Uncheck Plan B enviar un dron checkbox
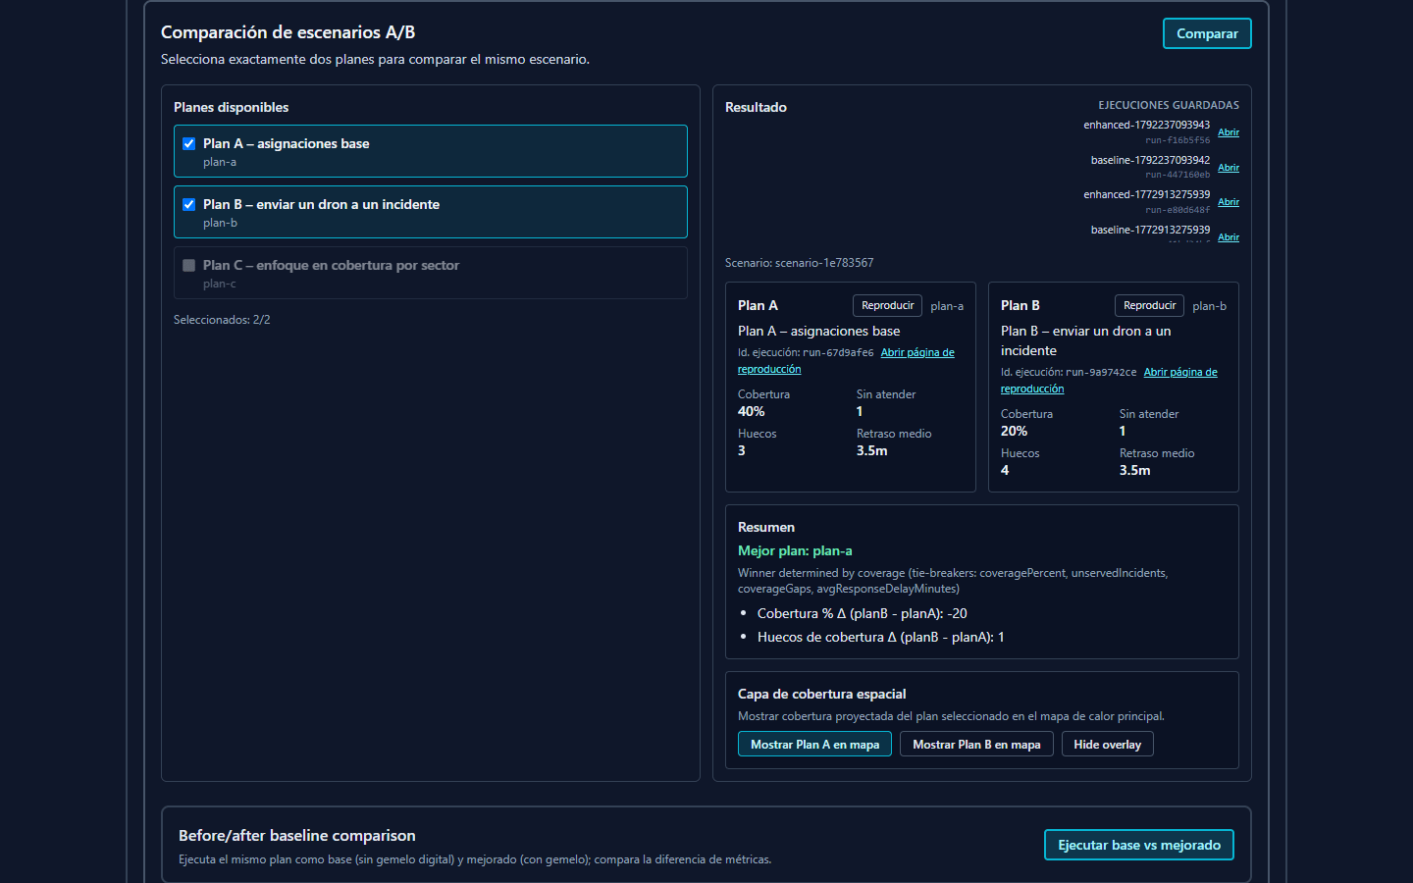 tap(188, 204)
